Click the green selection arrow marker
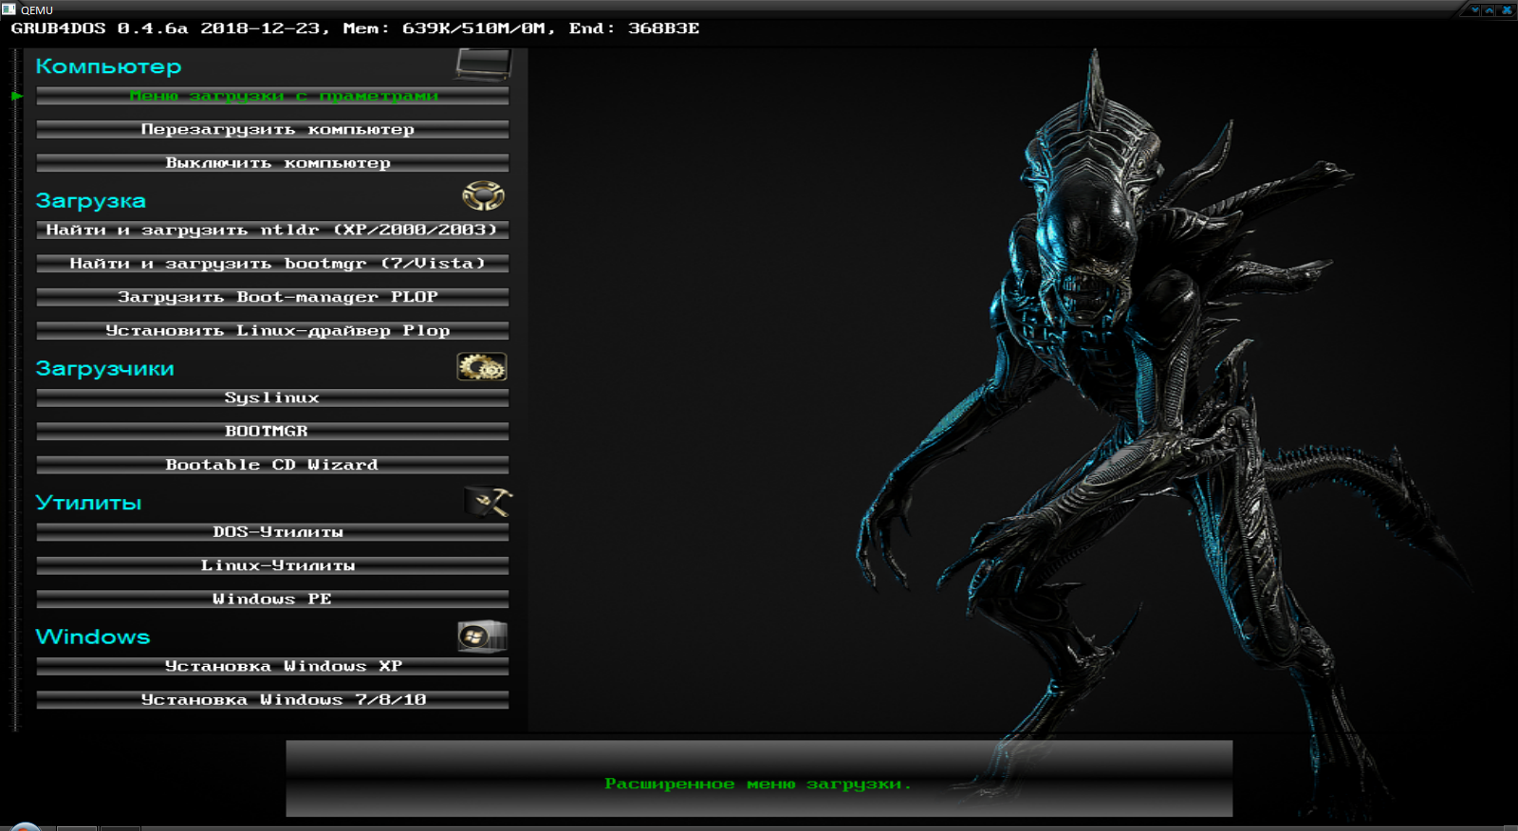1518x831 pixels. 17,96
